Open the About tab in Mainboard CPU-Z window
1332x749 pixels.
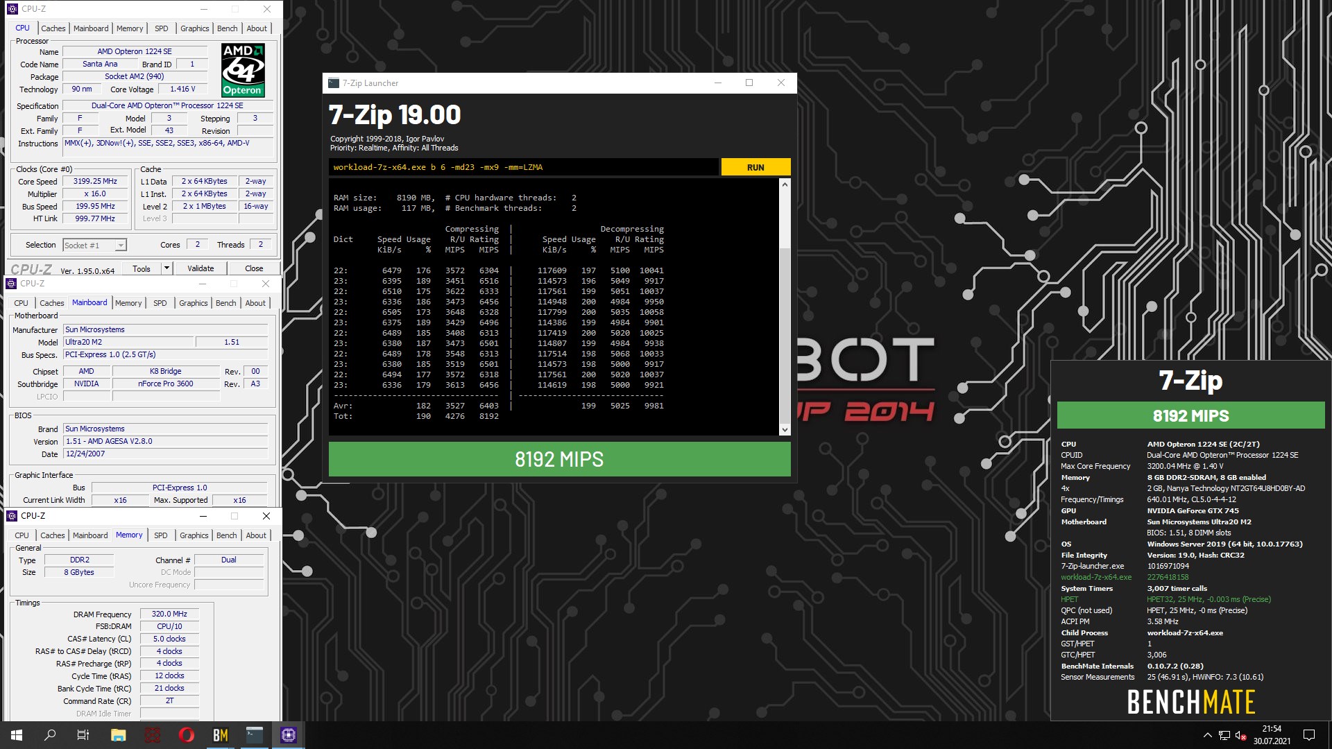coord(255,303)
